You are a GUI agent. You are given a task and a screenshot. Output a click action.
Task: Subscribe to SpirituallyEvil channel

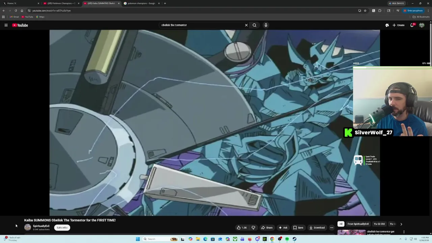coord(62,227)
